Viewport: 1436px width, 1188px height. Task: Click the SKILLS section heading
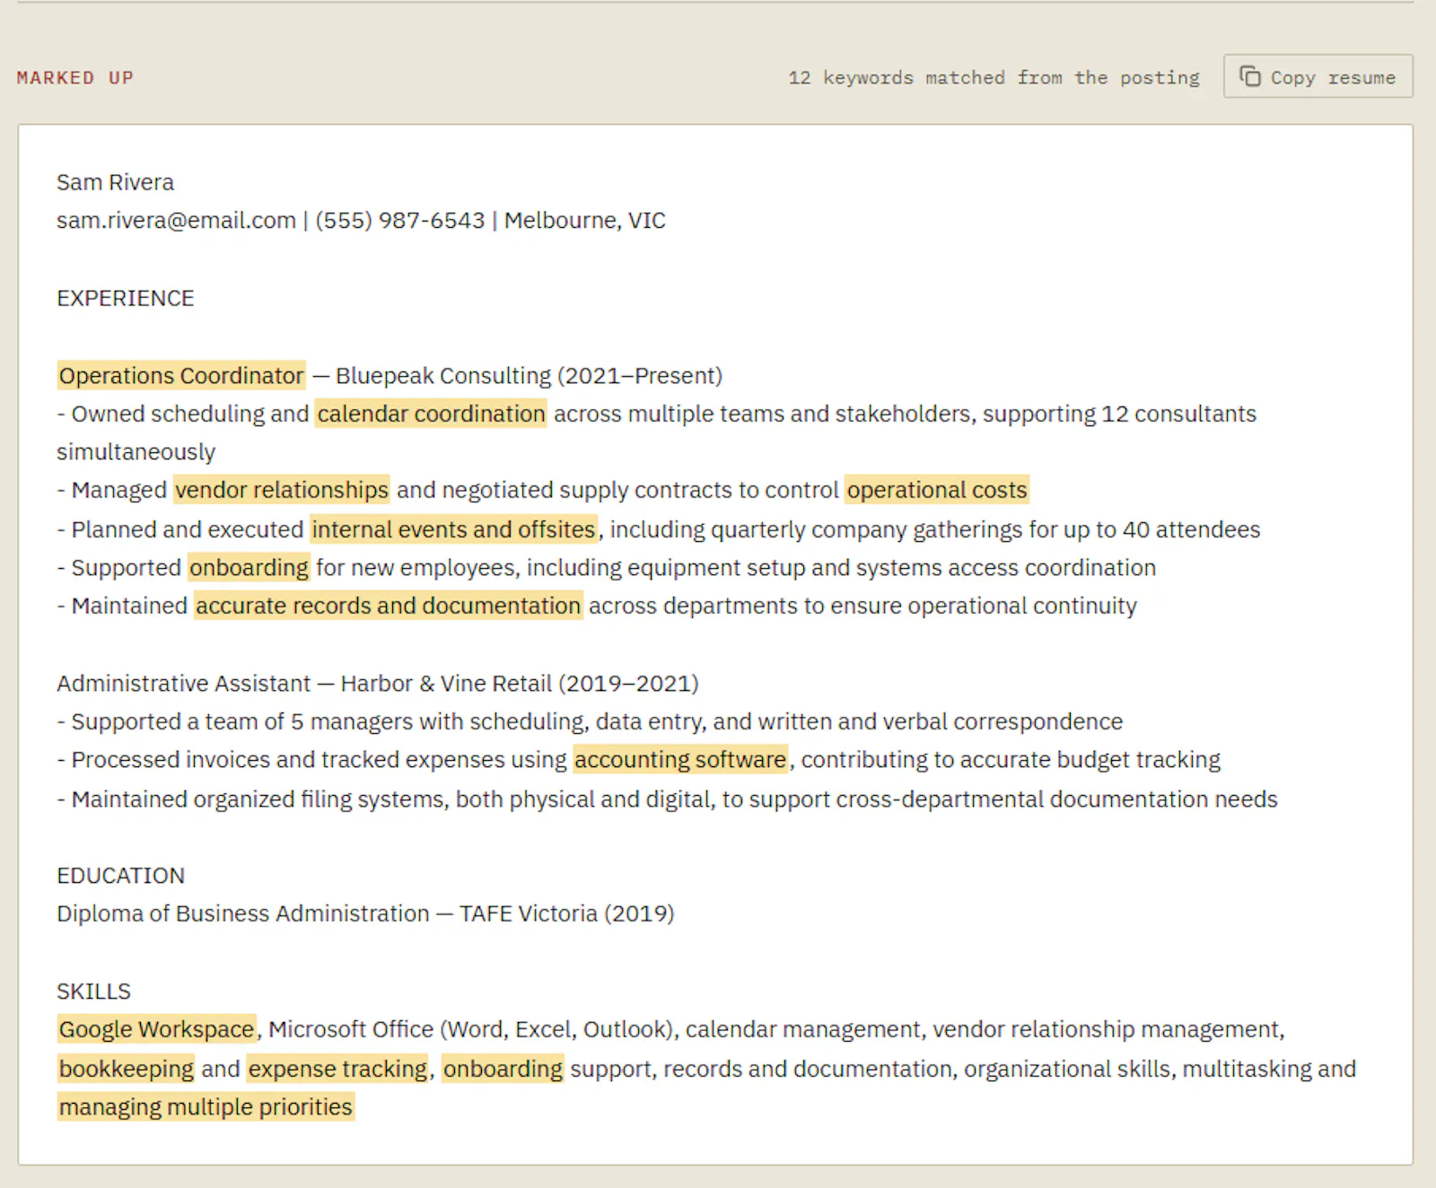click(93, 991)
